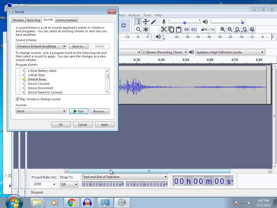Open the Snap-To dropdown
Viewport: 277px width, 208px height.
tap(69, 184)
